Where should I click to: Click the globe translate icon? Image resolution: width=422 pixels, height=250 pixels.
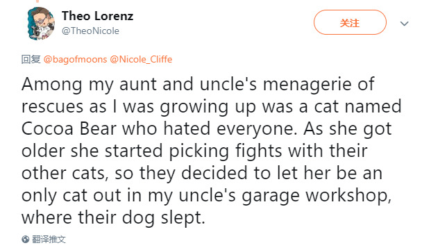click(26, 239)
